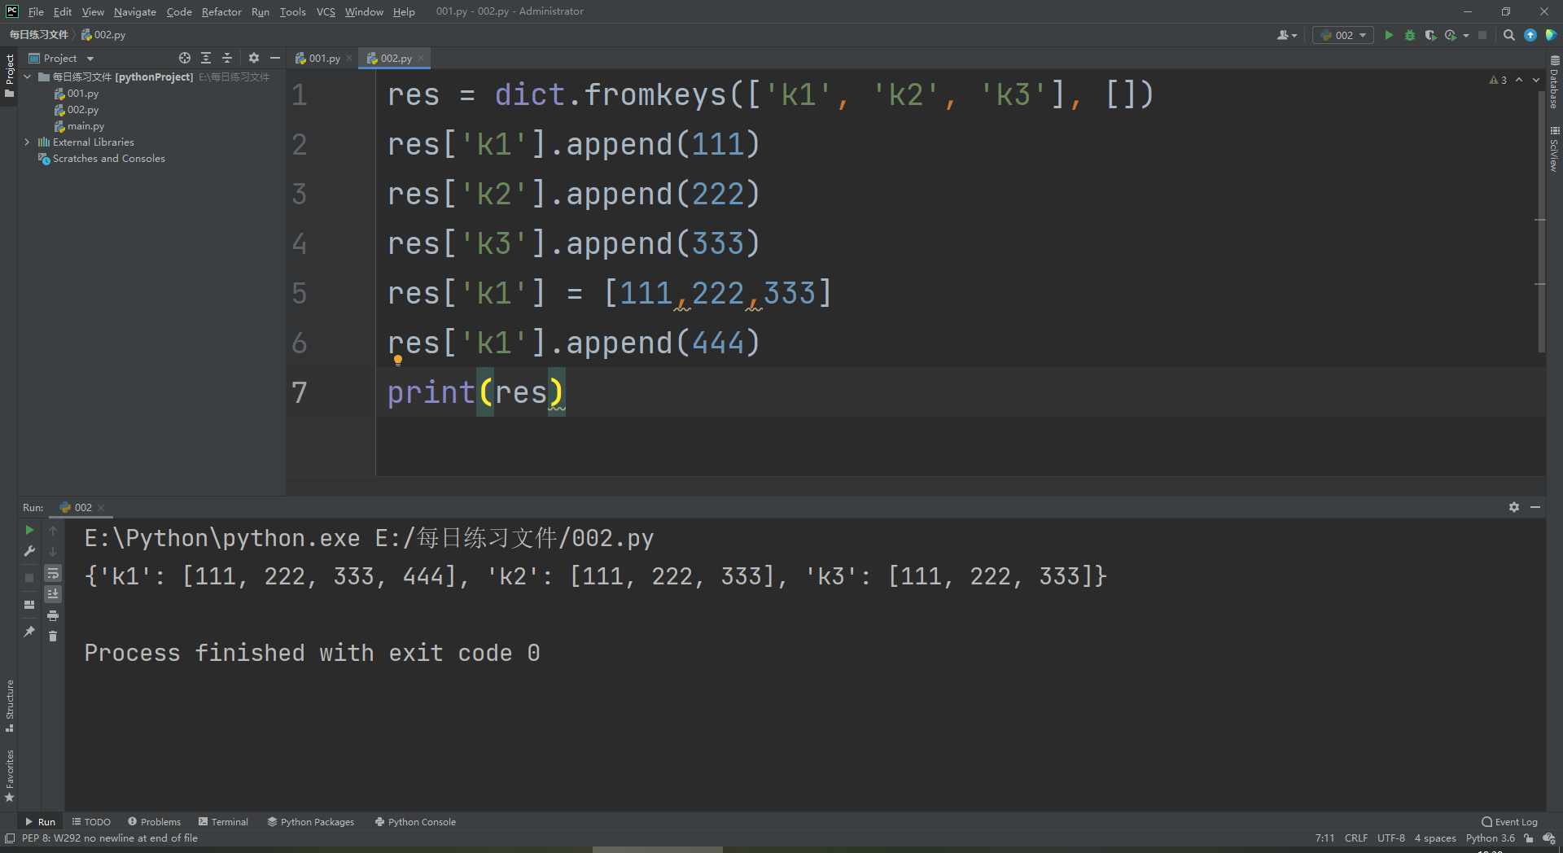
Task: Open the Python Console tool window
Action: tap(415, 822)
